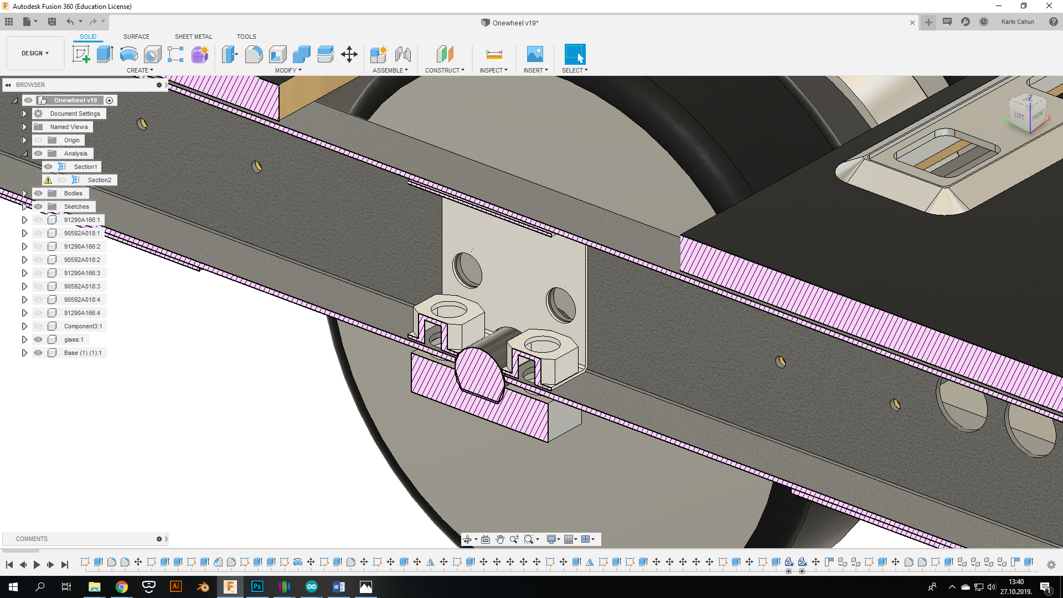Save the document with the save icon
The height and width of the screenshot is (598, 1063).
[52, 22]
